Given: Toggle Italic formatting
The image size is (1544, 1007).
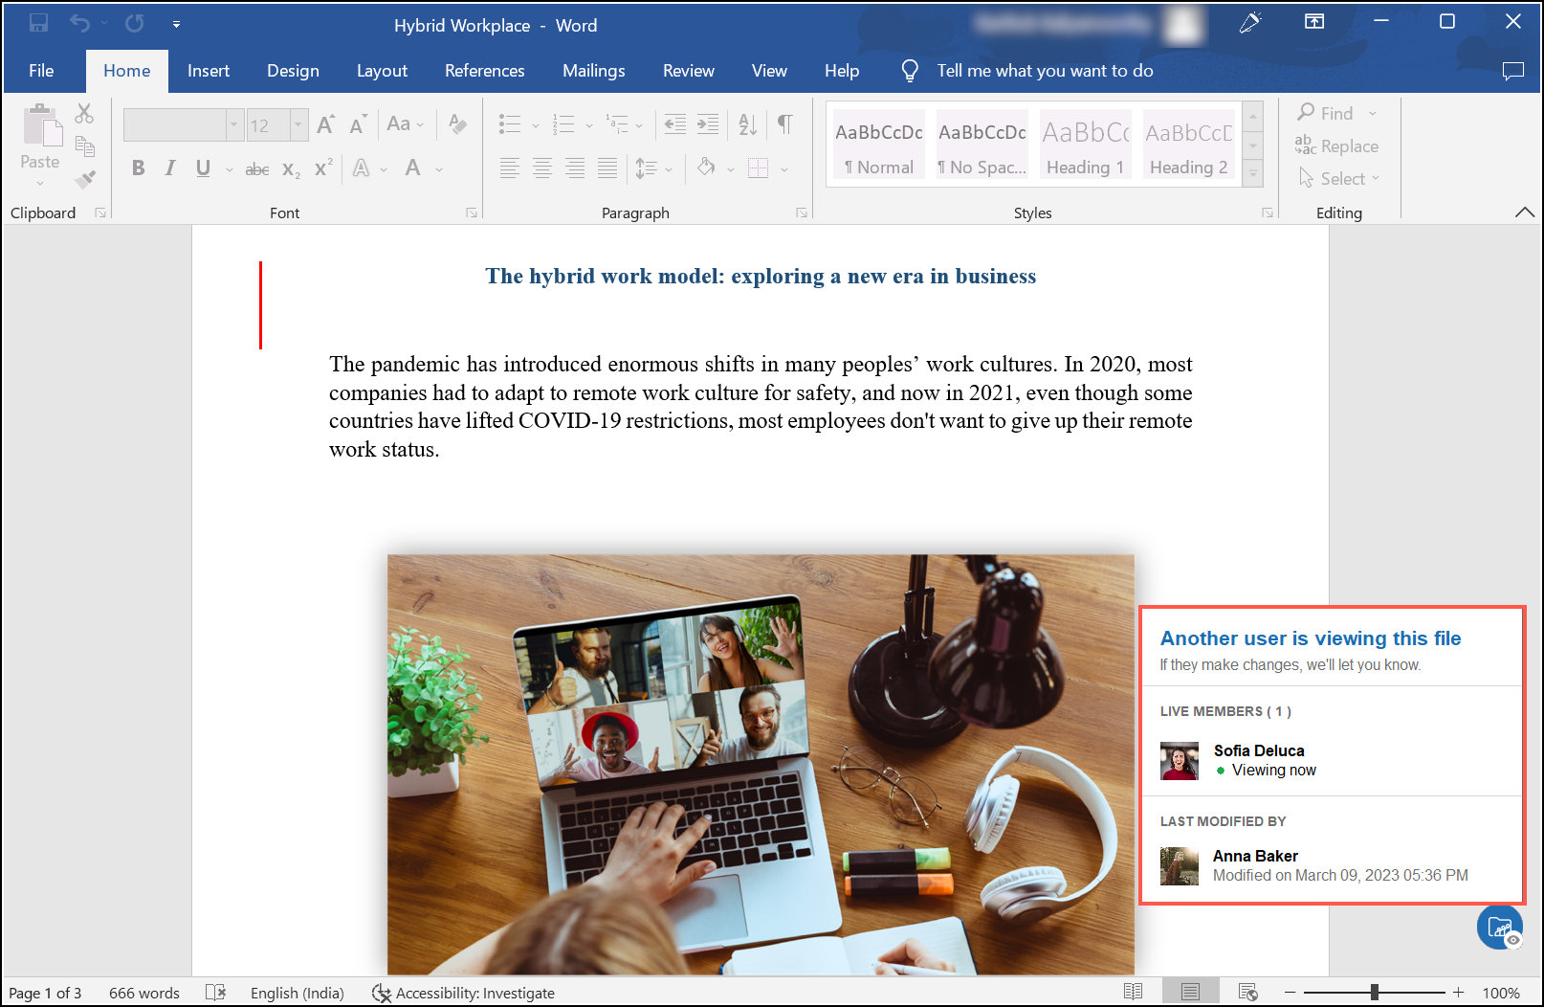Looking at the screenshot, I should (169, 168).
